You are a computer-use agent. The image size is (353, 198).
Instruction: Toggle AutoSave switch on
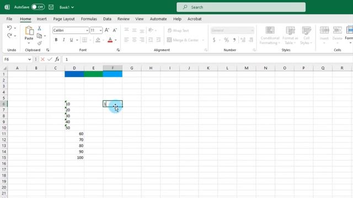(x=38, y=7)
